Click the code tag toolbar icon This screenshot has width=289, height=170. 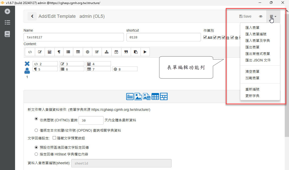click(30, 52)
